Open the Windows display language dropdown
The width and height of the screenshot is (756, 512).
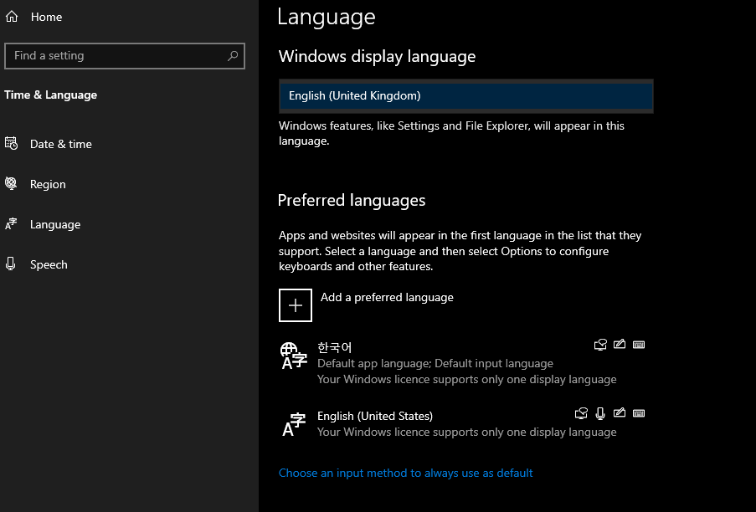[465, 96]
